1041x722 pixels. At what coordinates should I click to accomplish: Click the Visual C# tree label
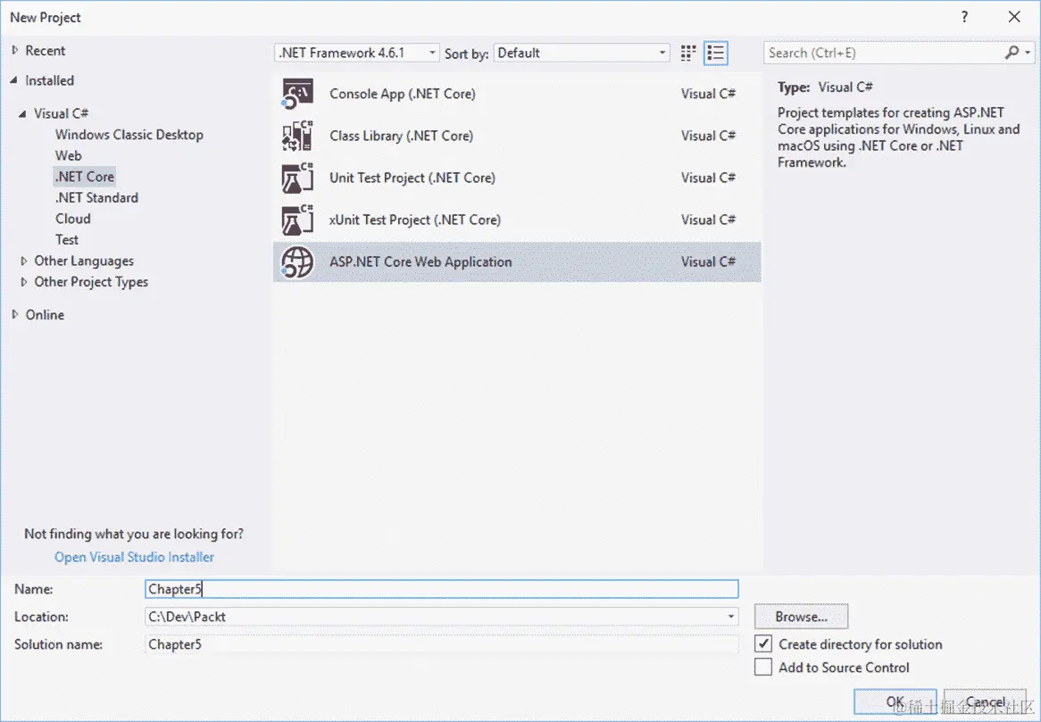(x=62, y=113)
